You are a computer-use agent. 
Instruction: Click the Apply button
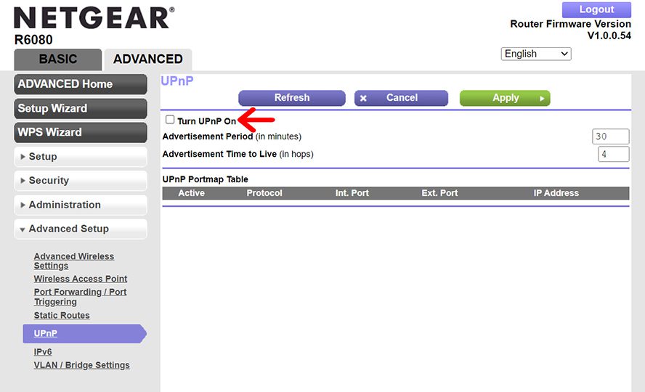pos(505,98)
